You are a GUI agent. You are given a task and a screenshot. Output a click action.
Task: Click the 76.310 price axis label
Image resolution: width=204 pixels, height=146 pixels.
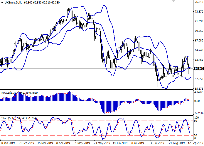pyautogui.click(x=199, y=2)
